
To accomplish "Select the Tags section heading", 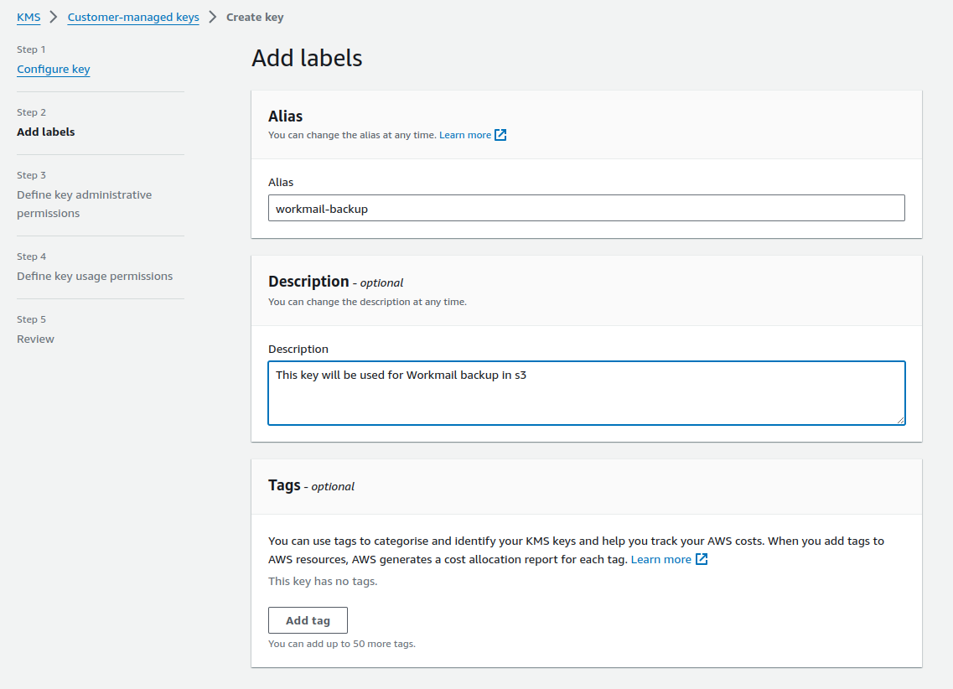I will (284, 485).
